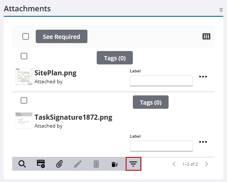
Task: Click the paperclip attach file icon
Action: click(x=59, y=164)
